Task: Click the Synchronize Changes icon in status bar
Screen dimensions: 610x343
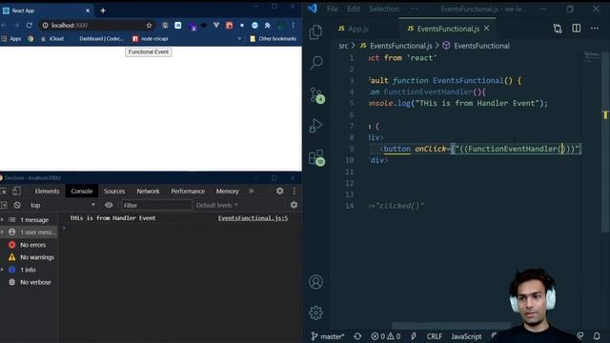Action: click(357, 336)
